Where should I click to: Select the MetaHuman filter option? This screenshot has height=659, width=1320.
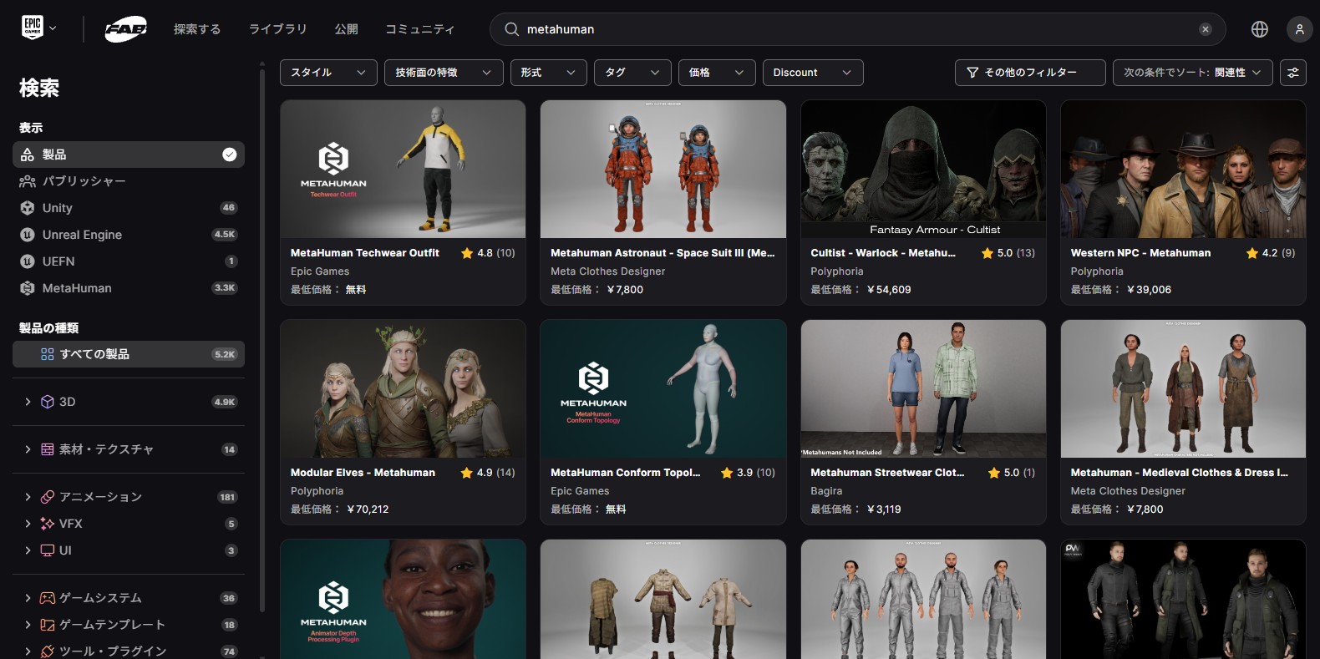(77, 288)
